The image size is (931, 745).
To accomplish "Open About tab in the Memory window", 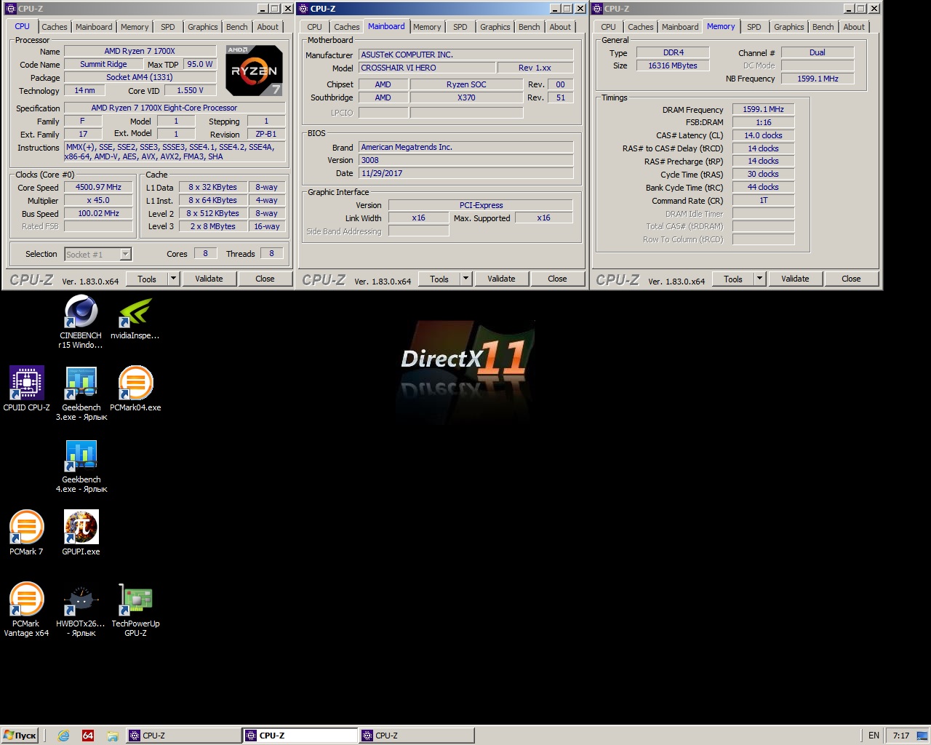I will (x=854, y=27).
